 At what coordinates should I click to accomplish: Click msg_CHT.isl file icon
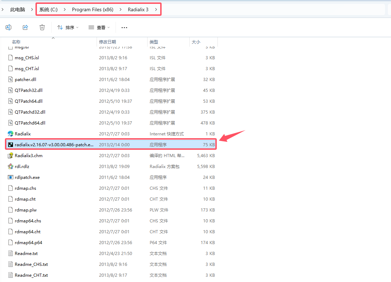click(x=11, y=68)
